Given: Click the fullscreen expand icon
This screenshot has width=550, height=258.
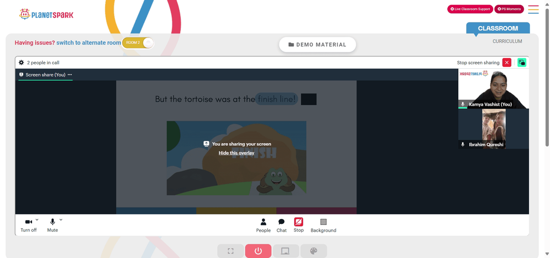Looking at the screenshot, I should [x=230, y=251].
